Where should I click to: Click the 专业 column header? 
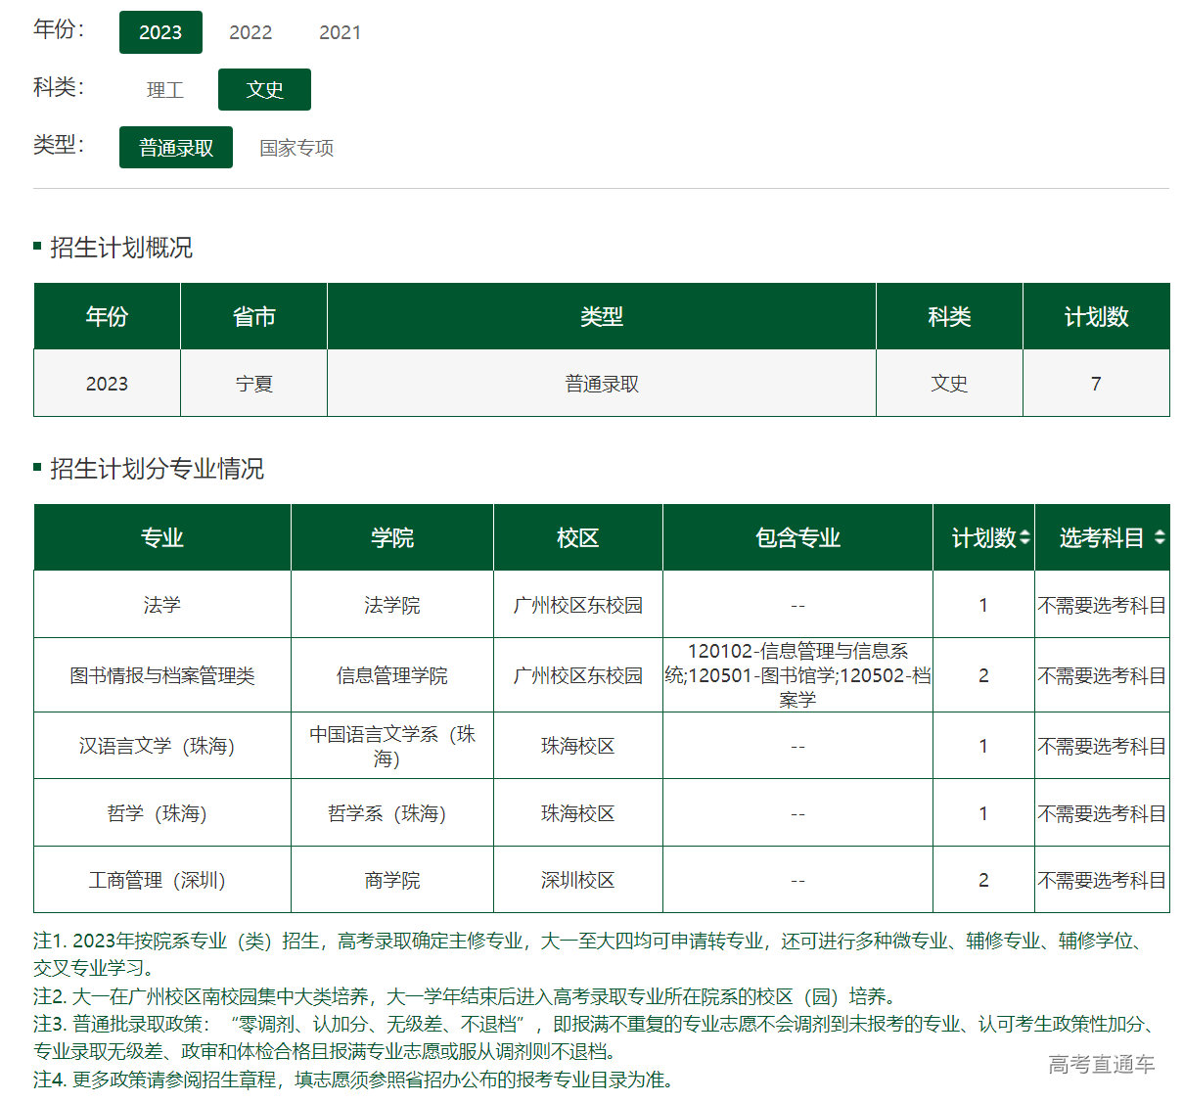(161, 537)
